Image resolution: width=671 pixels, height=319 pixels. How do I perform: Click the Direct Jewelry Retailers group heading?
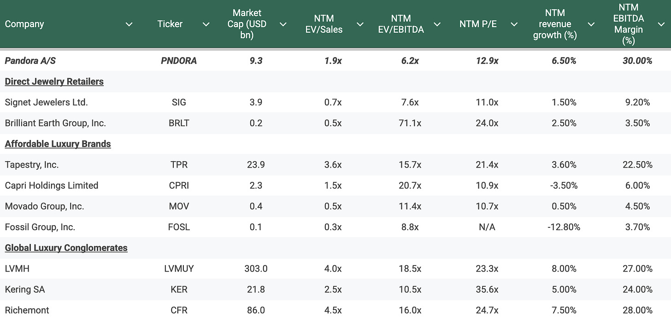(x=54, y=81)
